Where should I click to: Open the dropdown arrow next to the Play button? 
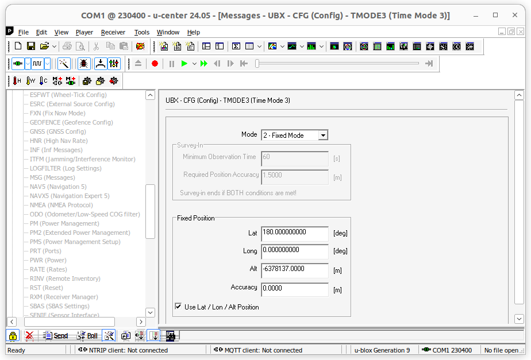pyautogui.click(x=194, y=63)
